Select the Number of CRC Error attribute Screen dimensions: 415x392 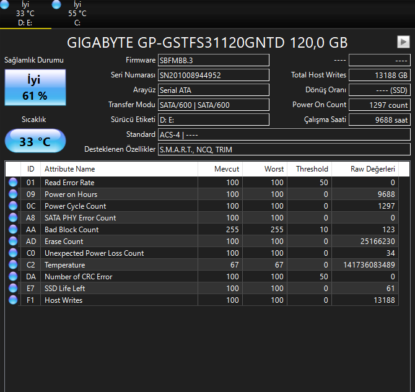pos(78,277)
